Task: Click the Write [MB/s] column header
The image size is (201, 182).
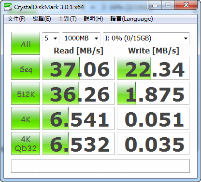Action: [x=154, y=51]
